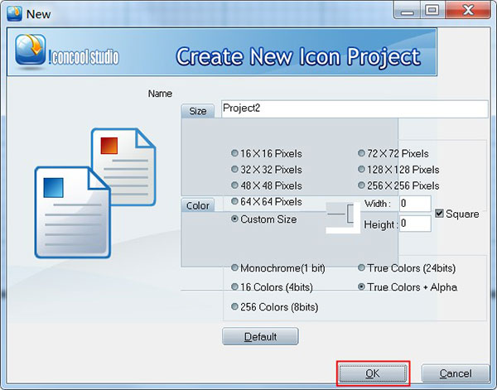
Task: Click the Default button
Action: [260, 336]
